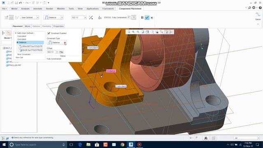Click the Refit view icon in graphics toolbar
The image size is (263, 148).
(x=129, y=32)
